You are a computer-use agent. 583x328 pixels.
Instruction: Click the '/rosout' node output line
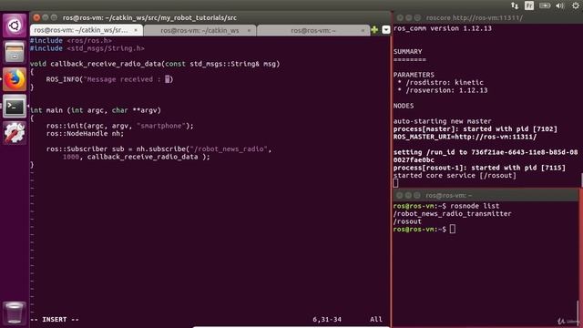pos(407,221)
